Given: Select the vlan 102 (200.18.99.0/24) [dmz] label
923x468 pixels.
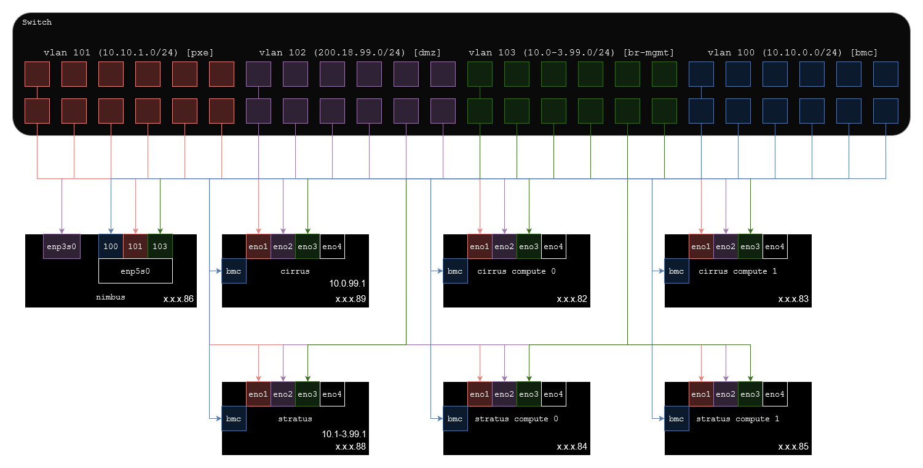Looking at the screenshot, I should [x=350, y=53].
